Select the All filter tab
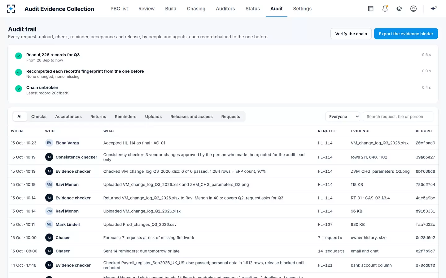This screenshot has height=278, width=446. (20, 116)
